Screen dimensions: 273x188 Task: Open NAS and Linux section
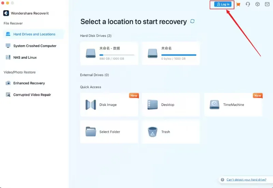(x=33, y=57)
